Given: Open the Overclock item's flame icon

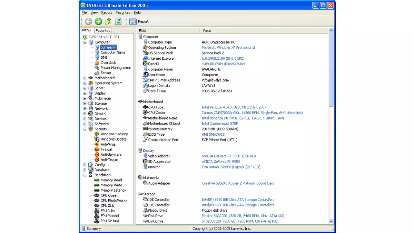Looking at the screenshot, I should pos(97,63).
